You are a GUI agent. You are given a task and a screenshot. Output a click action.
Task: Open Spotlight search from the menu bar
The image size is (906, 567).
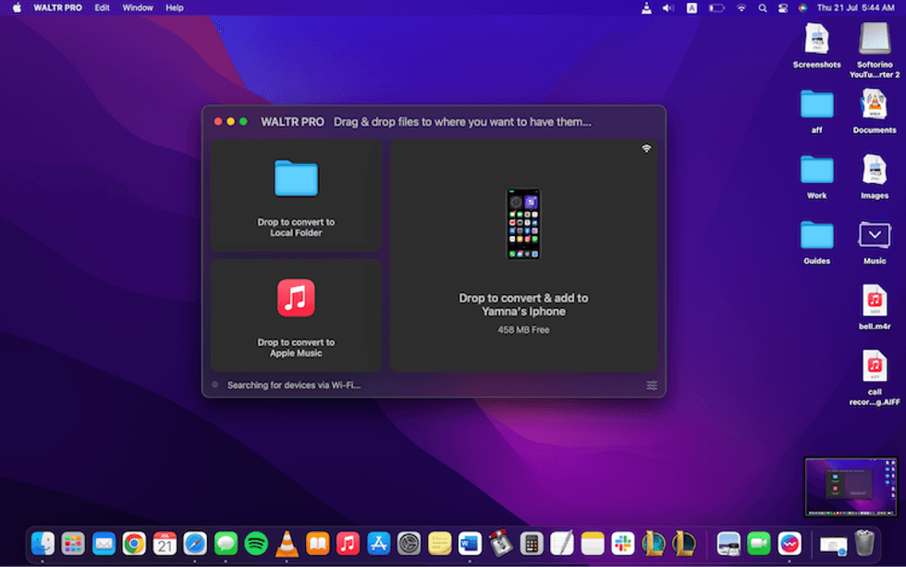(763, 7)
